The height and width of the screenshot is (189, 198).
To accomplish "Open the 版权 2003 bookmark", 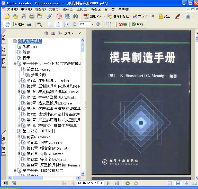I will pyautogui.click(x=30, y=47).
